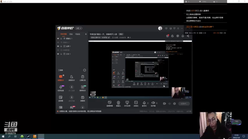
Task: Select the active orange scene tab
Action: [x=64, y=34]
